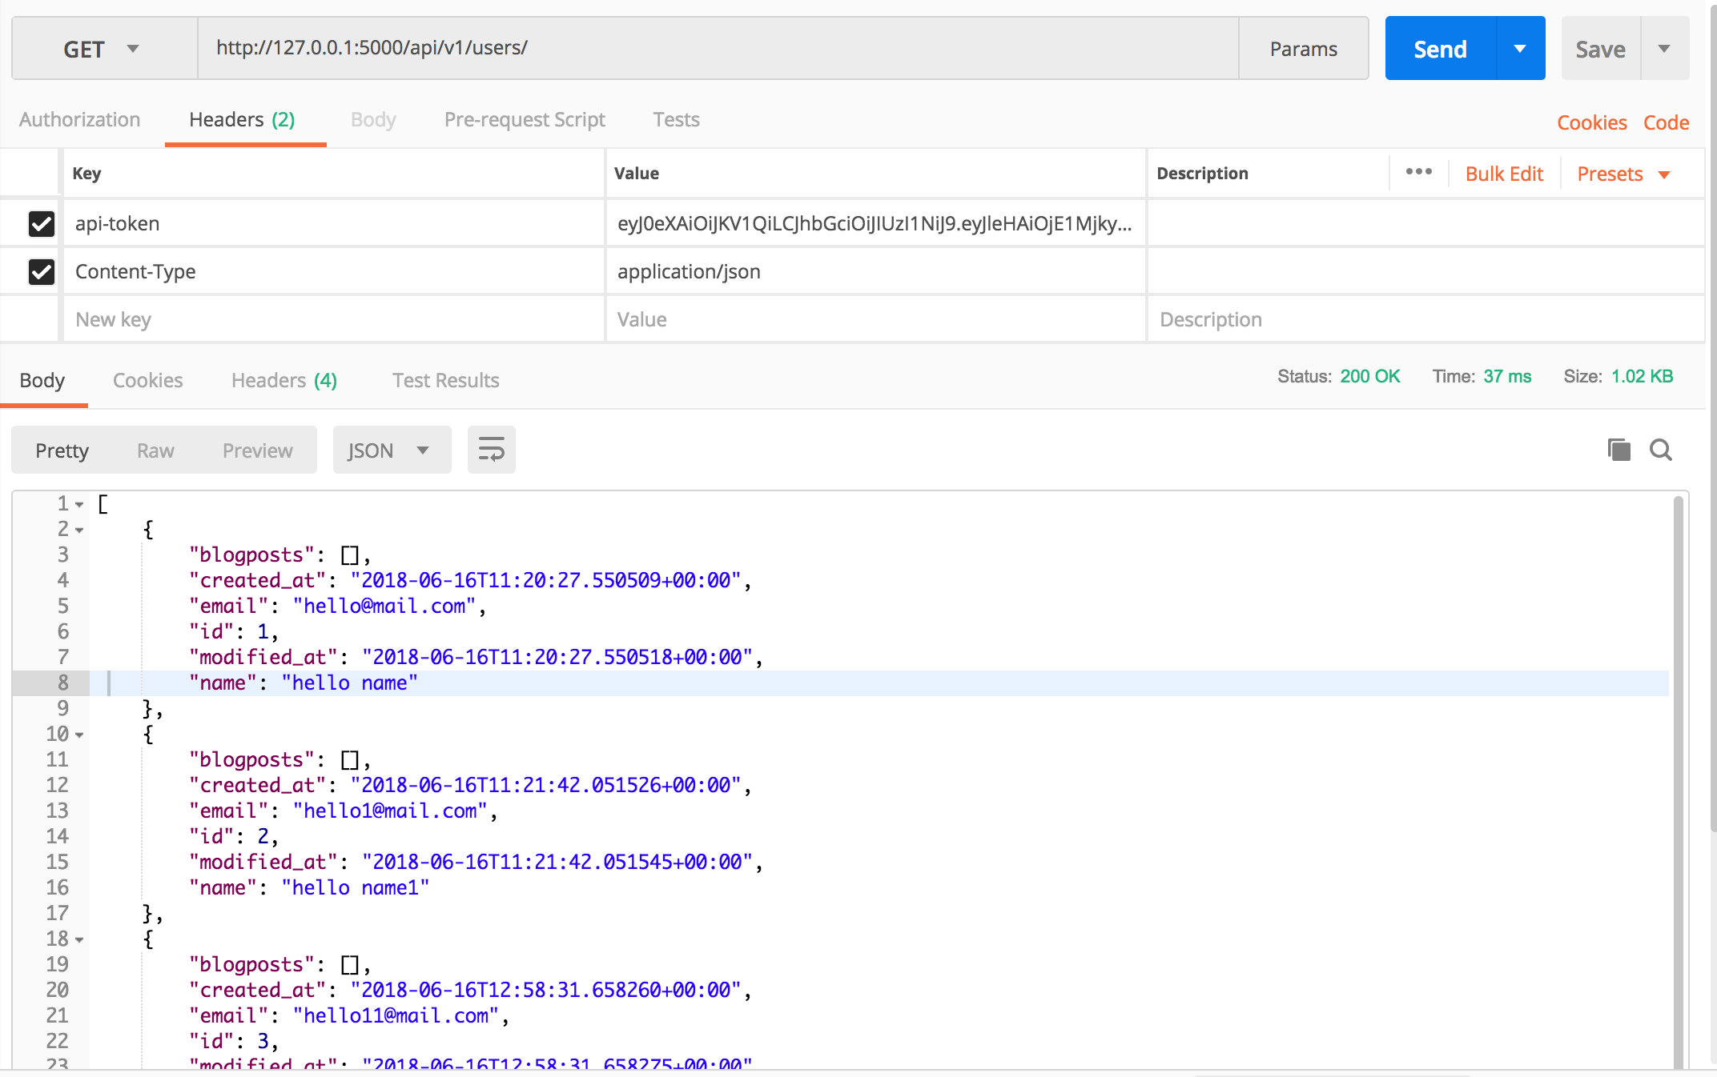Switch response view to Raw

[155, 450]
